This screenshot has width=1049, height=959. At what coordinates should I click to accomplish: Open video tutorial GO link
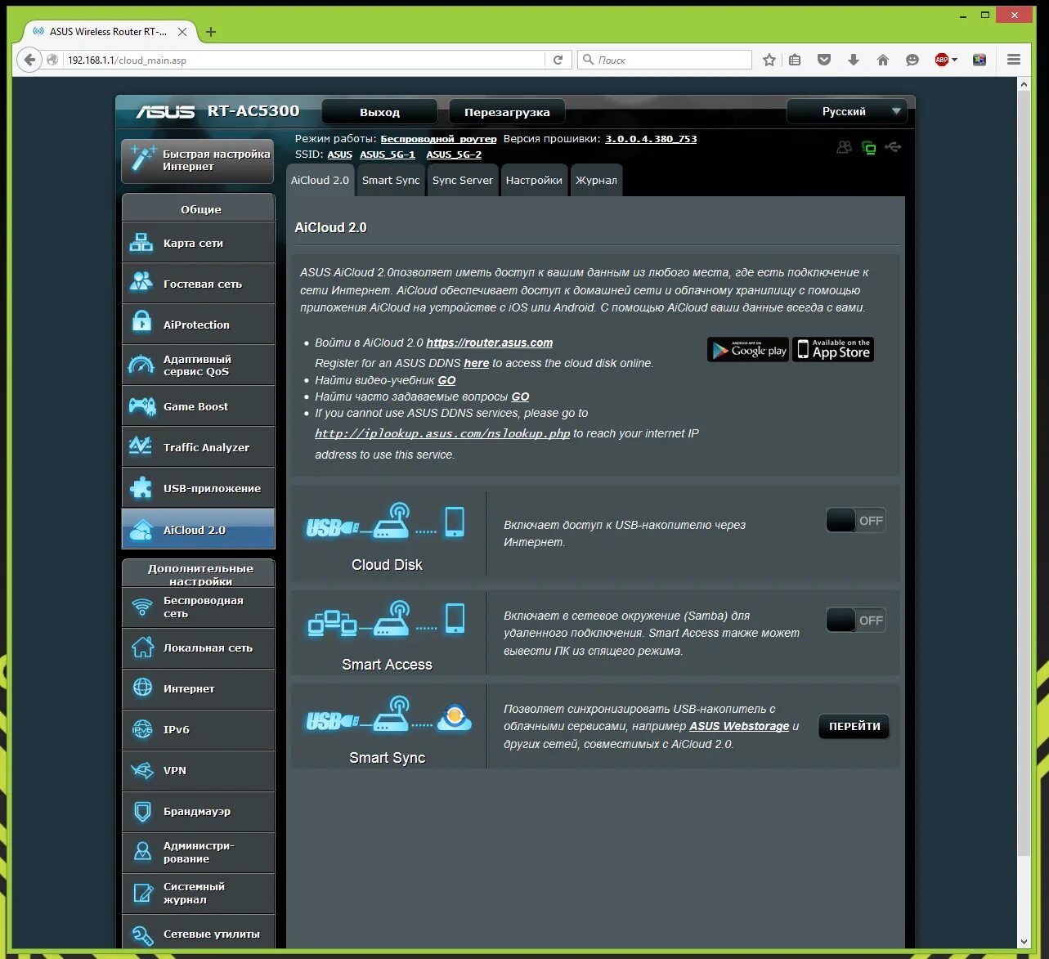point(446,380)
